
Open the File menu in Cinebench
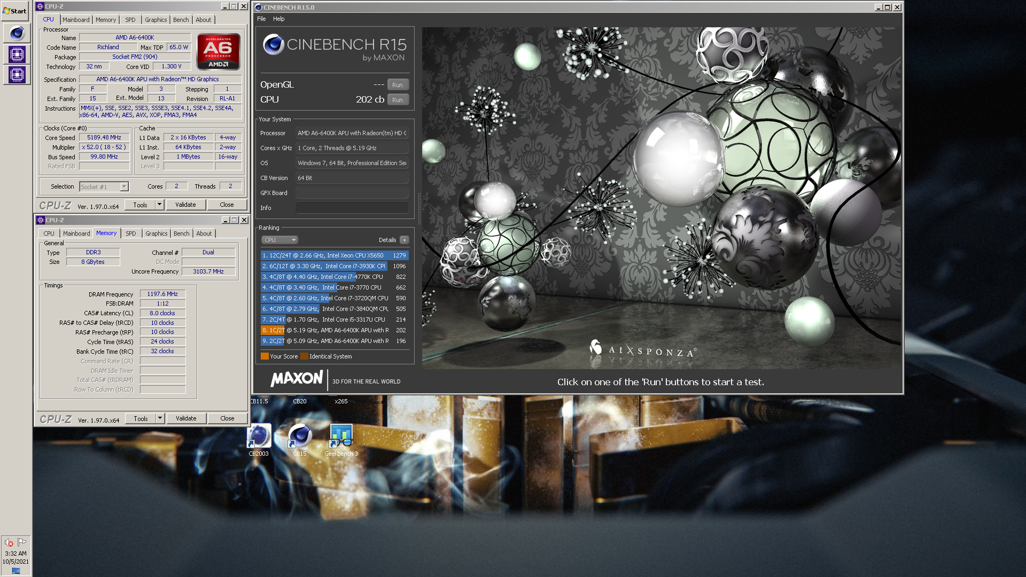point(261,19)
